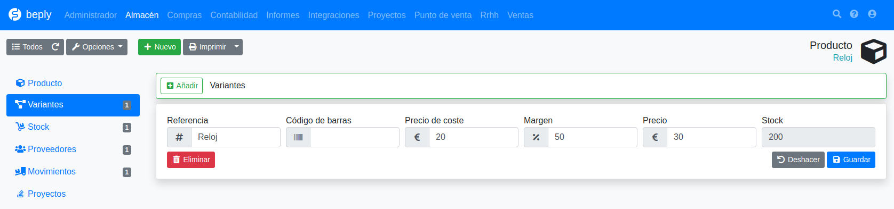Viewport: 894px width, 209px height.
Task: Open the user account icon
Action: [872, 14]
